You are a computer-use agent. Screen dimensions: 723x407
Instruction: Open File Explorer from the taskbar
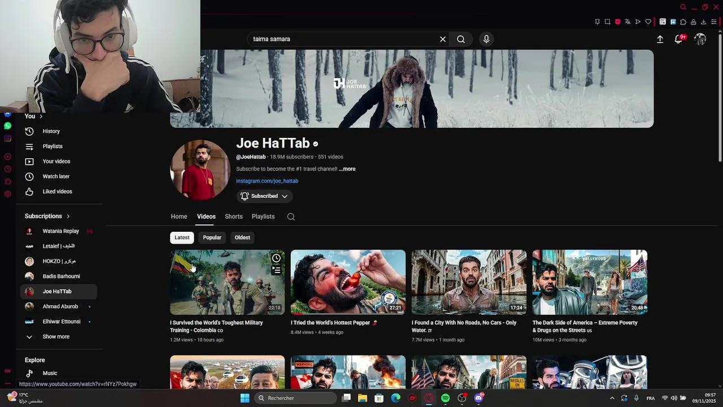click(x=363, y=398)
